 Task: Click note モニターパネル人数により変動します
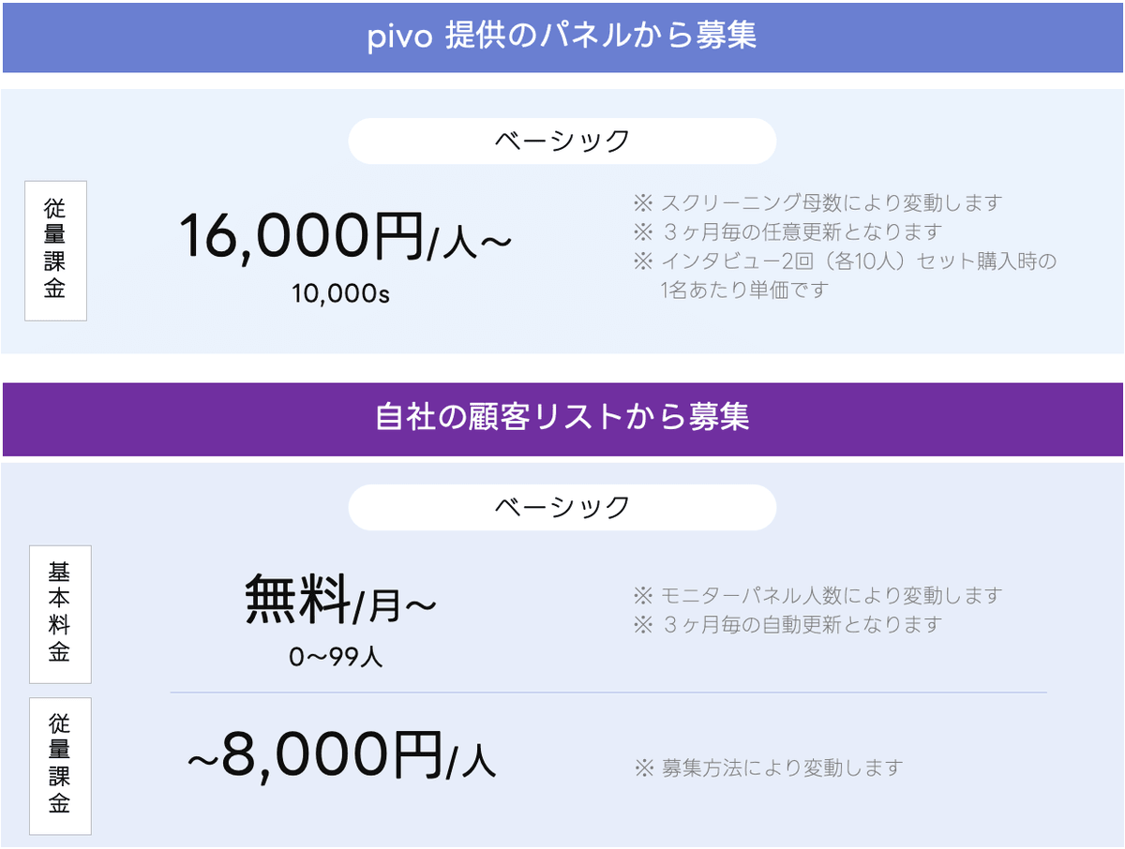click(x=818, y=595)
